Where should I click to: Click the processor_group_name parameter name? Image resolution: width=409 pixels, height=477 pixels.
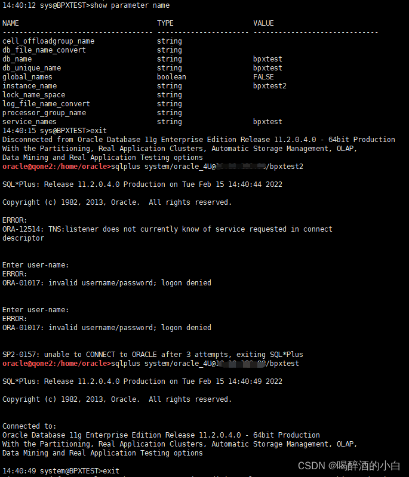click(x=44, y=113)
